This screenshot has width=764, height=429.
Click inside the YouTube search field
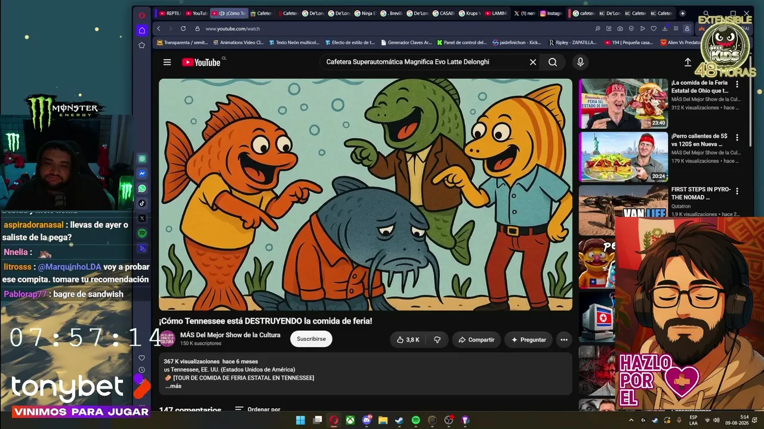click(424, 62)
